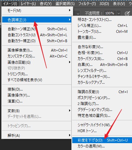Image resolution: width=132 pixels, height=150 pixels.
Task: Open チャンネルミキサー(X) adjustment
Action: [102, 77]
